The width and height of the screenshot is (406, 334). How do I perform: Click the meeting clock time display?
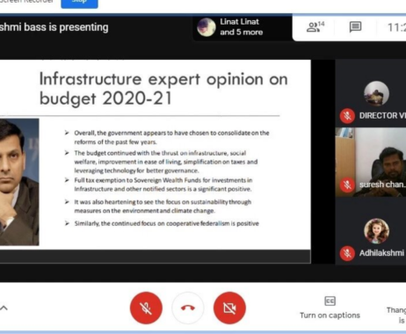point(396,27)
